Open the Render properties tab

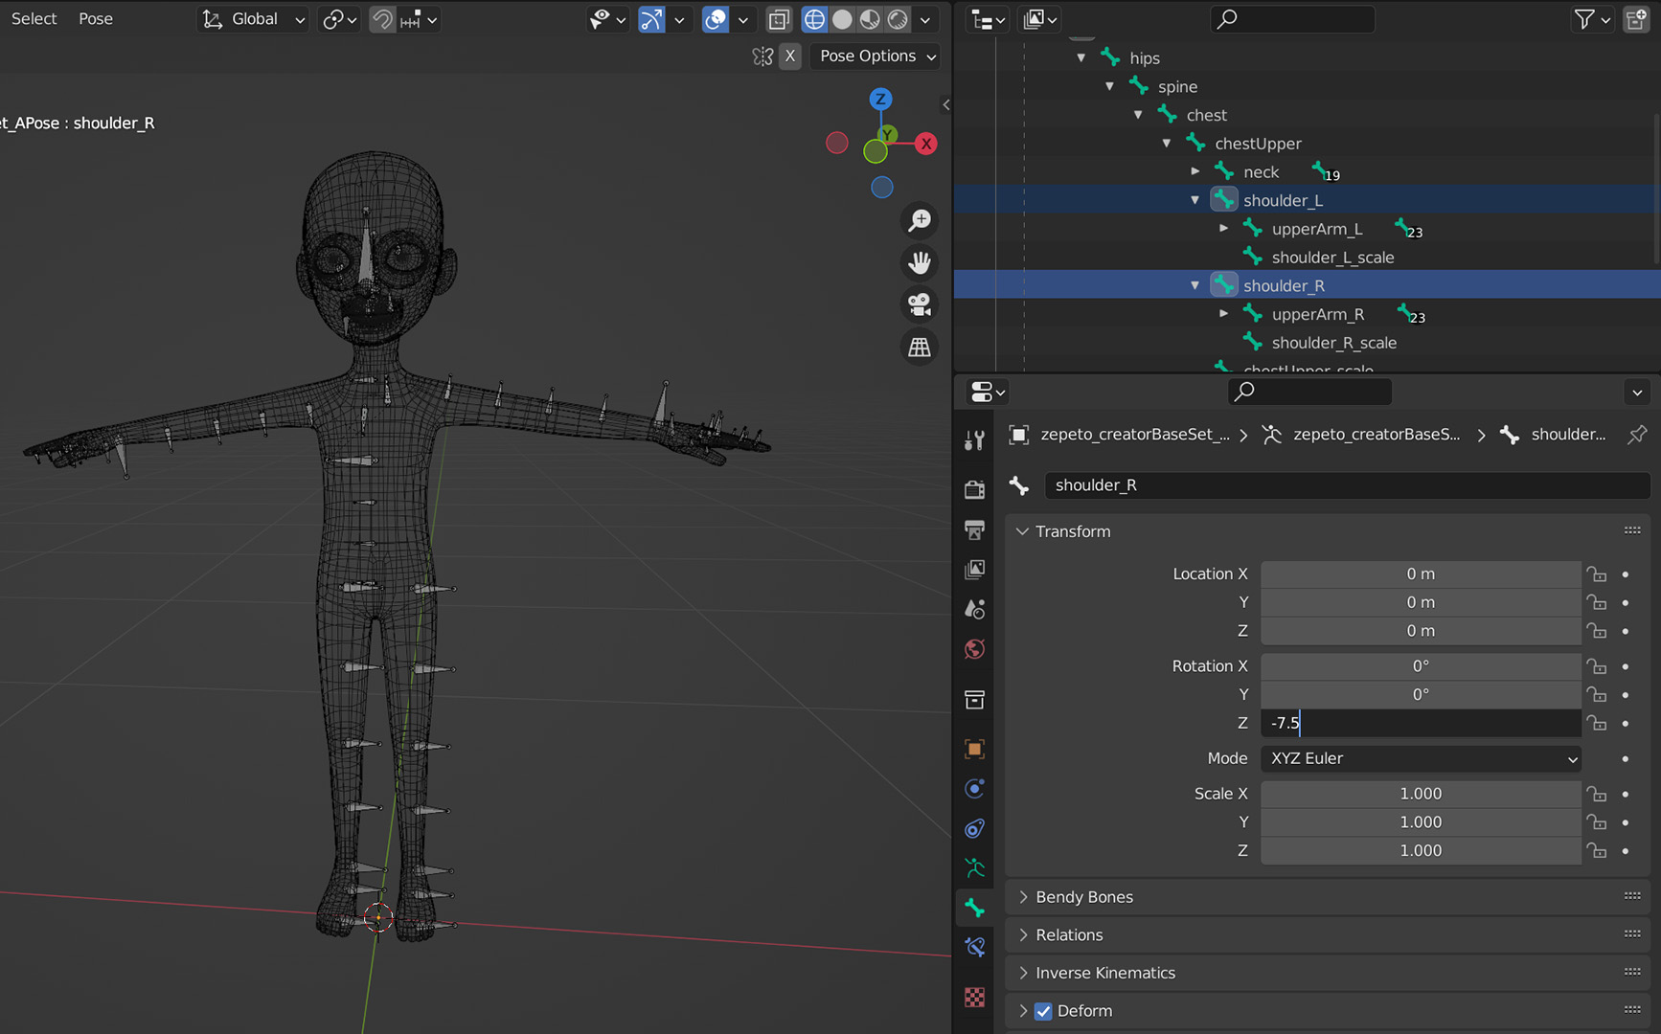(x=974, y=488)
